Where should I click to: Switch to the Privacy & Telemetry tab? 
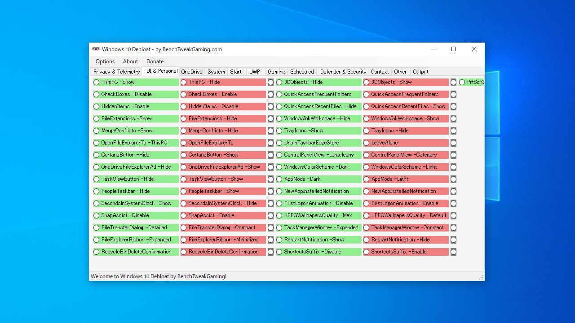[116, 72]
